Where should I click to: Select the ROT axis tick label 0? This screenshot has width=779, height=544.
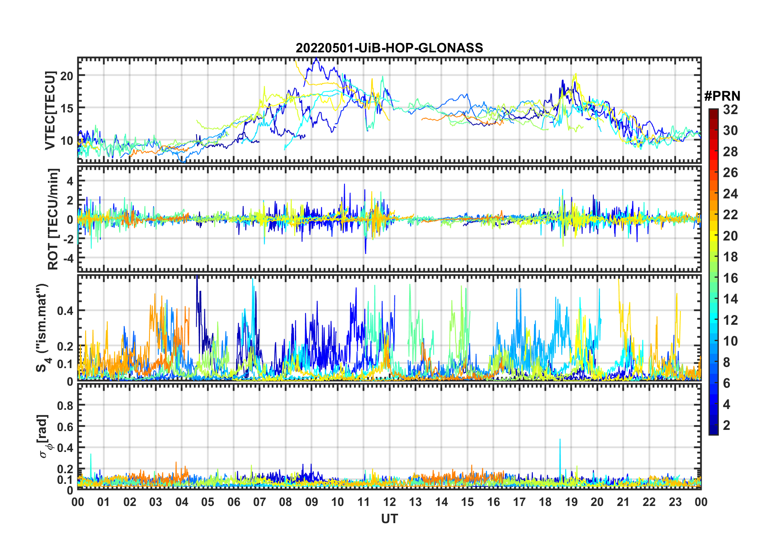[x=70, y=220]
